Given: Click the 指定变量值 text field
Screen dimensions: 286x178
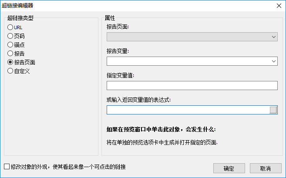Looking at the screenshot, I should [192, 86].
